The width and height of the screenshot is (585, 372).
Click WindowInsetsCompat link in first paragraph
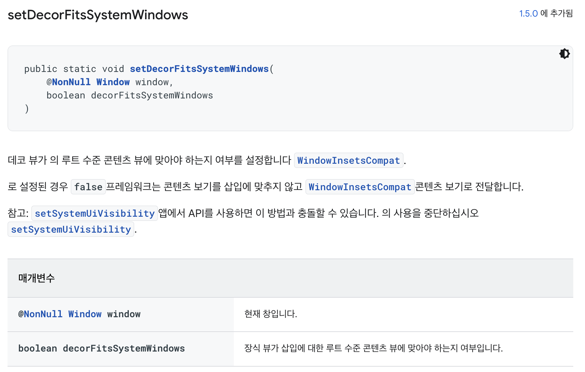coord(348,160)
